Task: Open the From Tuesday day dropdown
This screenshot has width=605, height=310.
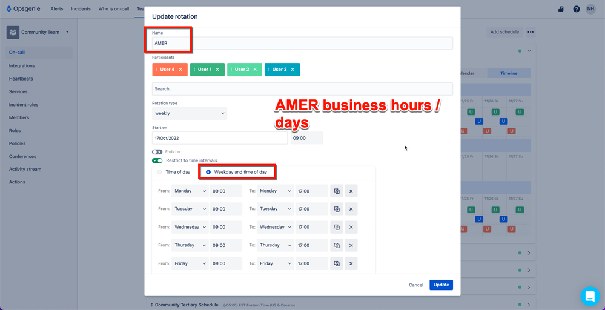Action: click(190, 209)
